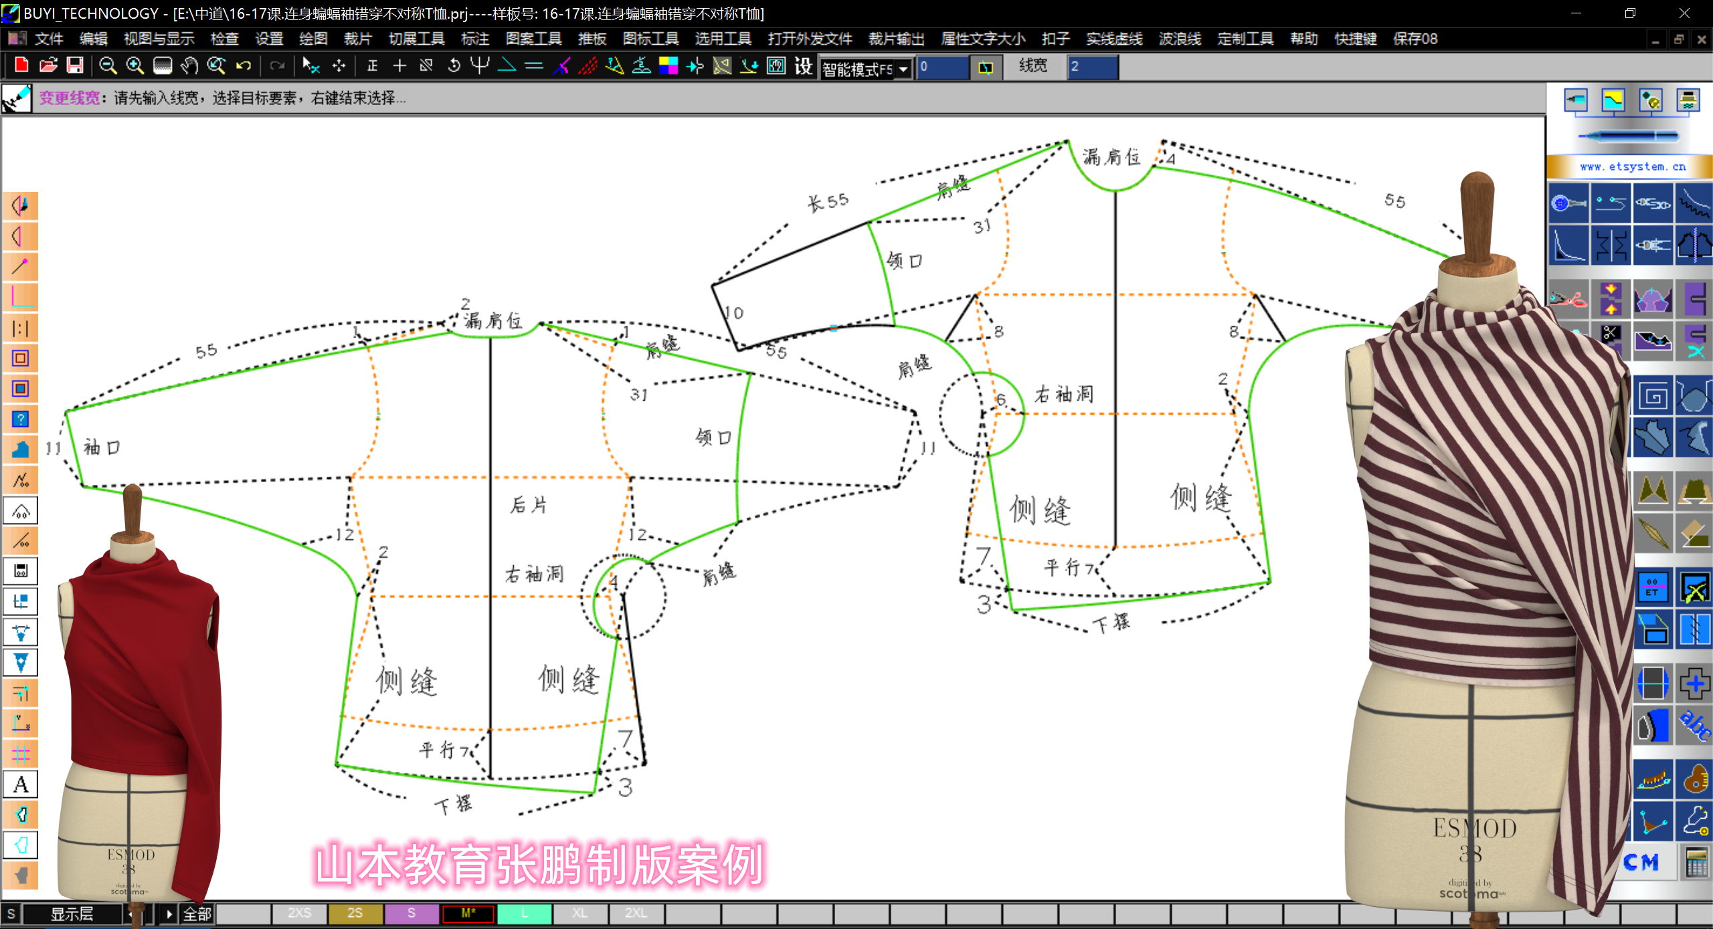The image size is (1713, 929).
Task: Select the button sewing tool icon
Action: (x=1568, y=203)
